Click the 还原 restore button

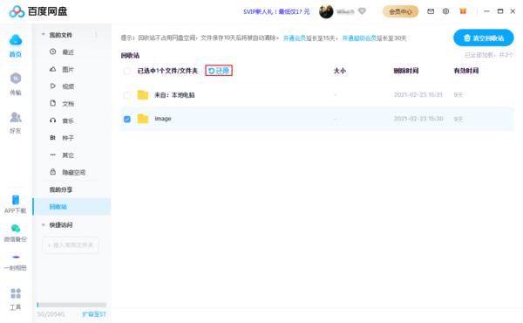point(219,71)
